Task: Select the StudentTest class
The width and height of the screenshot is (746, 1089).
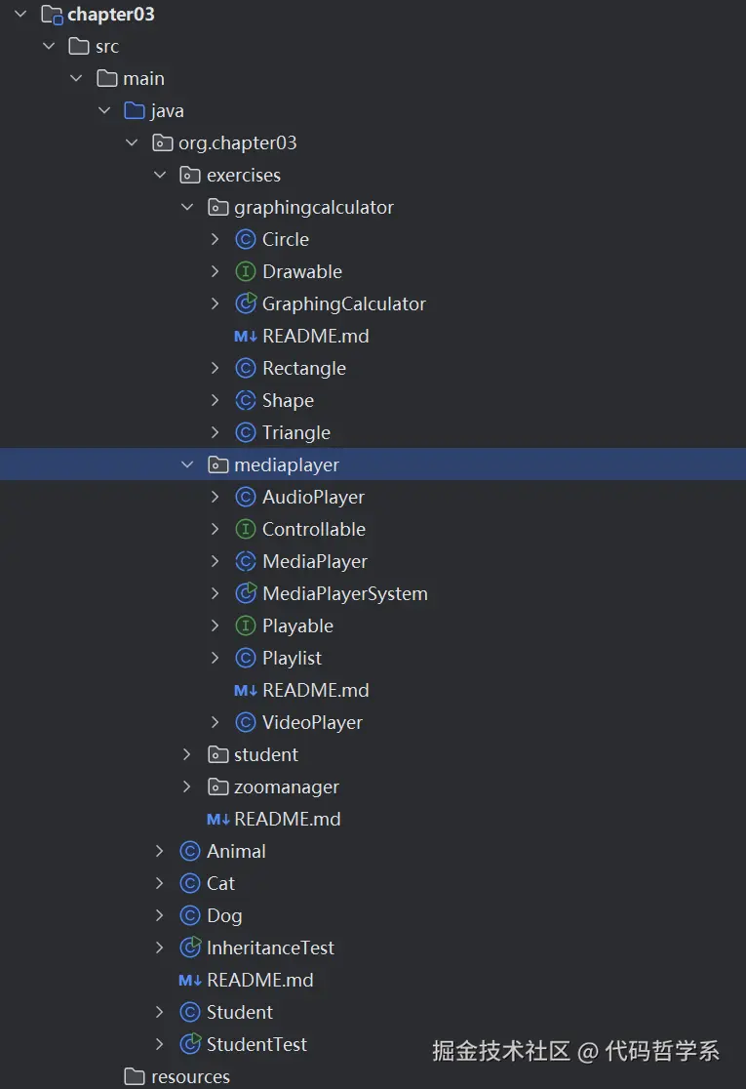Action: click(256, 1044)
